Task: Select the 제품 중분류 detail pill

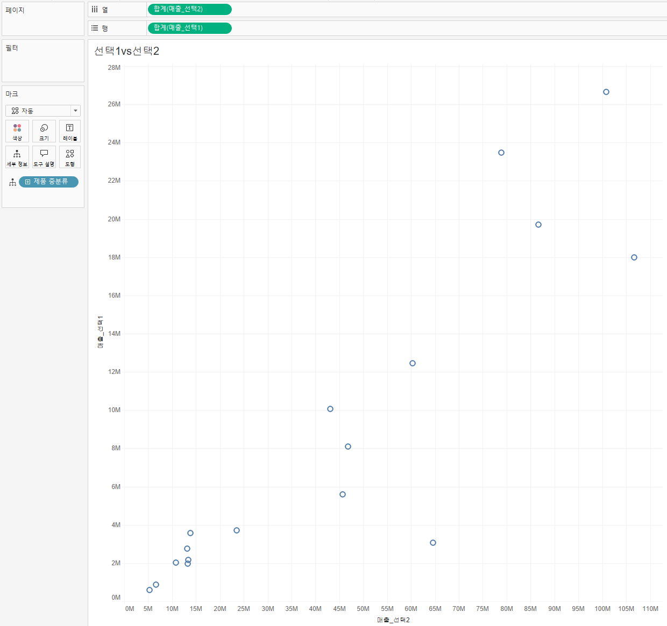Action: pos(48,182)
